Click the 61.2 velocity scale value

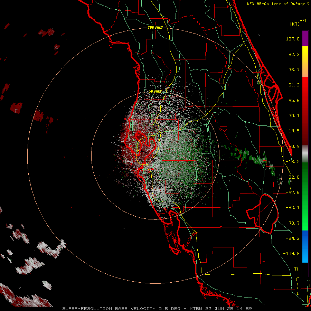point(294,85)
